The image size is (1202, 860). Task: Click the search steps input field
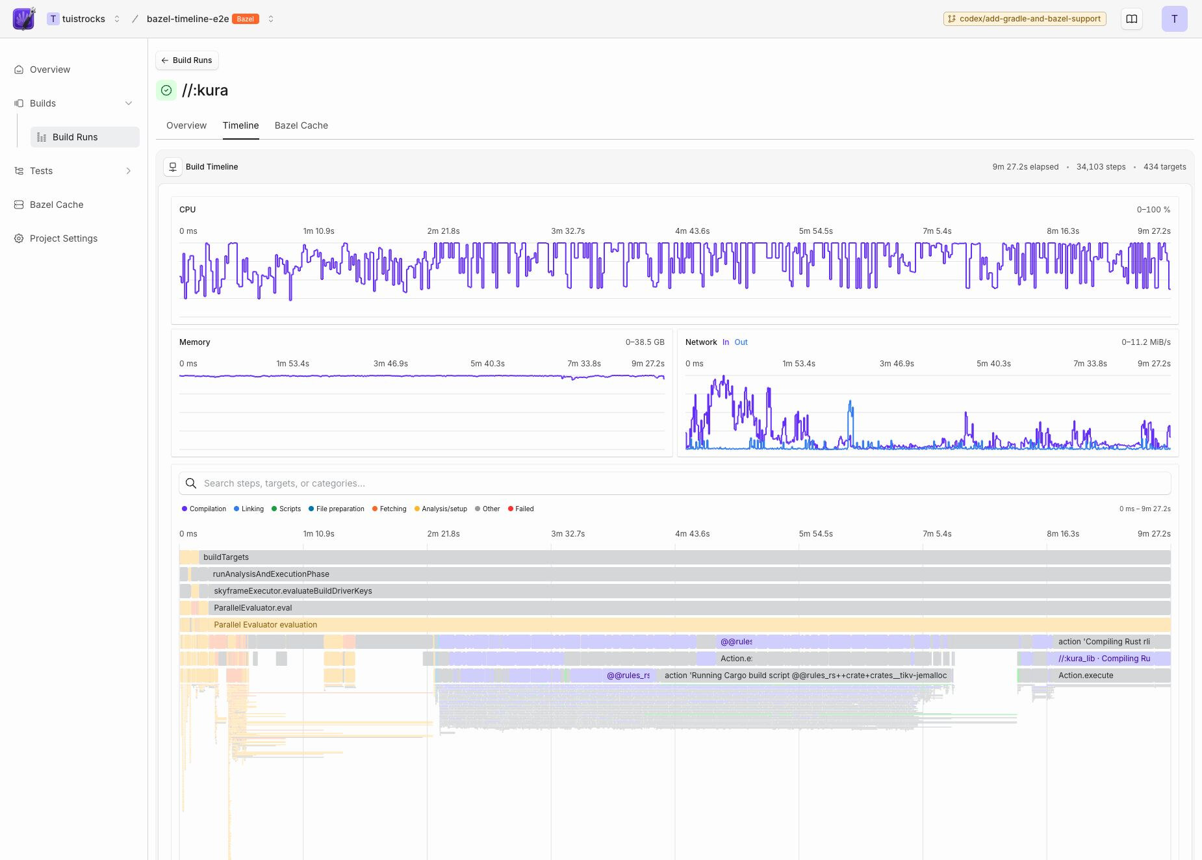click(675, 483)
